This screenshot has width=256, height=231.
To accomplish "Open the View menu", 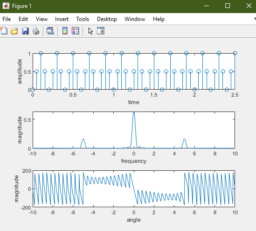I will pyautogui.click(x=42, y=19).
